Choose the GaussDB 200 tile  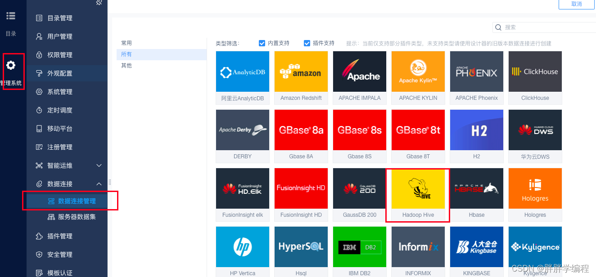[360, 195]
